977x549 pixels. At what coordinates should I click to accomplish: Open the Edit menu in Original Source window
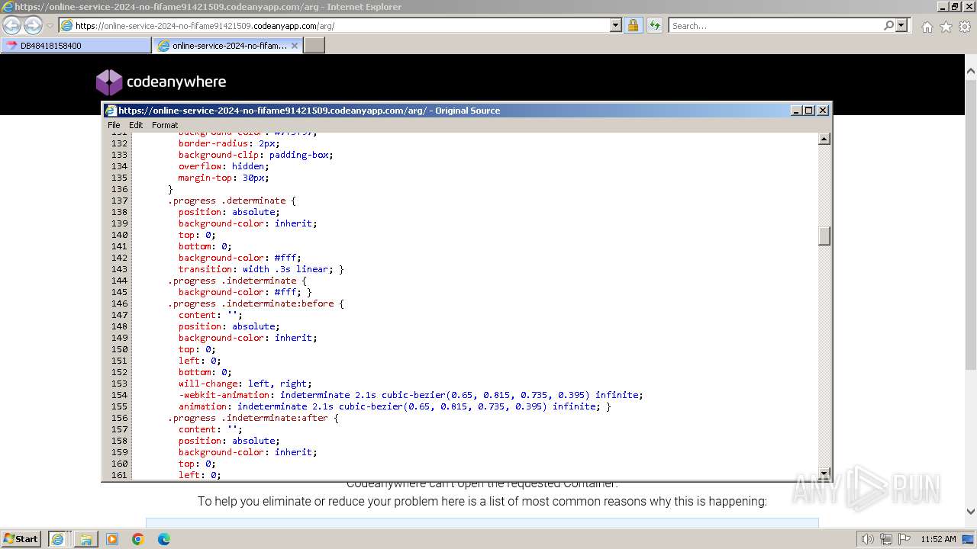(x=136, y=125)
